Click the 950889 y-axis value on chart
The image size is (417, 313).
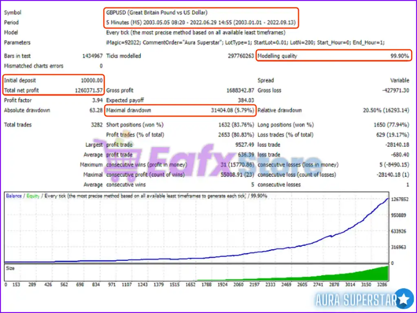(399, 215)
